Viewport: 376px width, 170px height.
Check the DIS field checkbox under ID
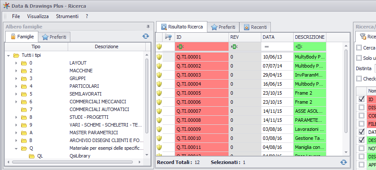click(361, 108)
